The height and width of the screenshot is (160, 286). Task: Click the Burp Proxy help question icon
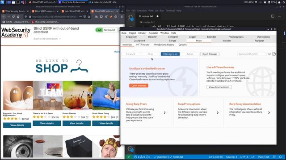274,54
